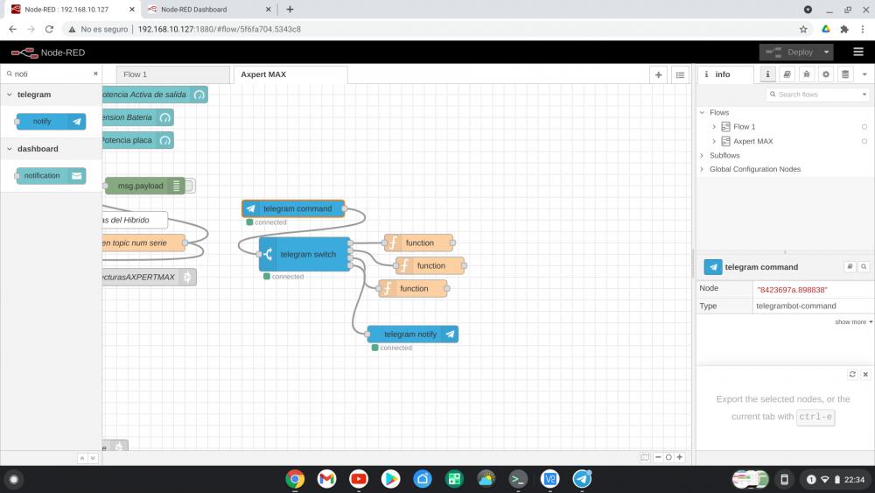Image resolution: width=875 pixels, height=493 pixels.
Task: Toggle the Flow 1 status circle
Action: [864, 127]
